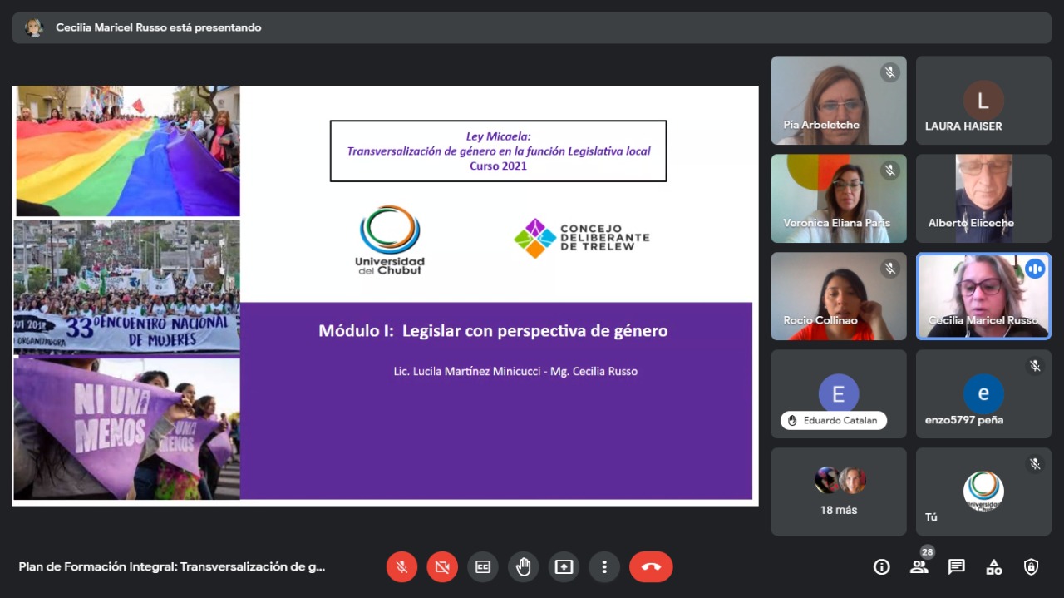The width and height of the screenshot is (1064, 598).
Task: Toggle closed captions button
Action: pos(483,567)
